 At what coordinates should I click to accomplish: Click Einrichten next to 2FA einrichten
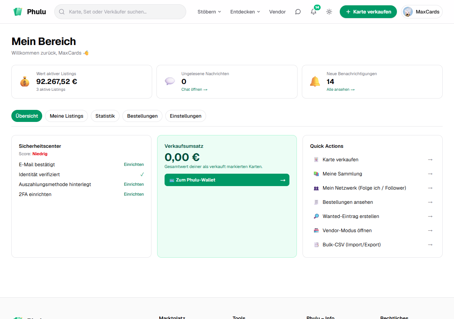(134, 194)
